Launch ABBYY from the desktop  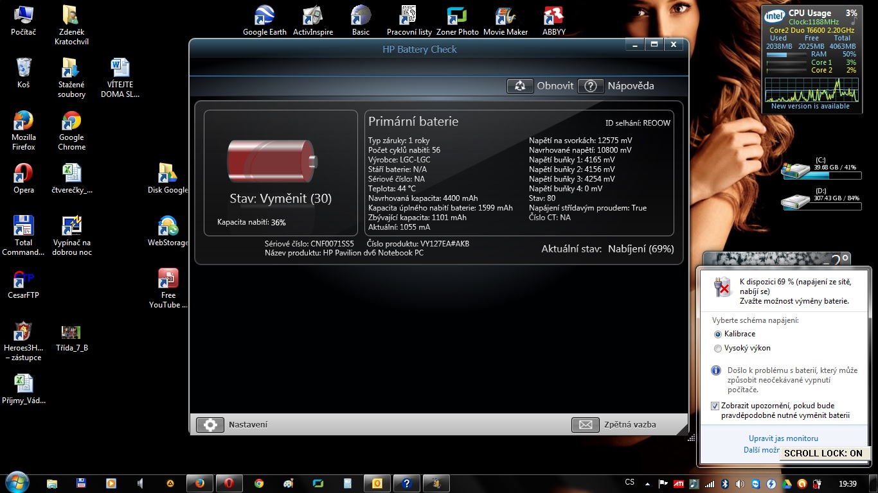(x=554, y=21)
